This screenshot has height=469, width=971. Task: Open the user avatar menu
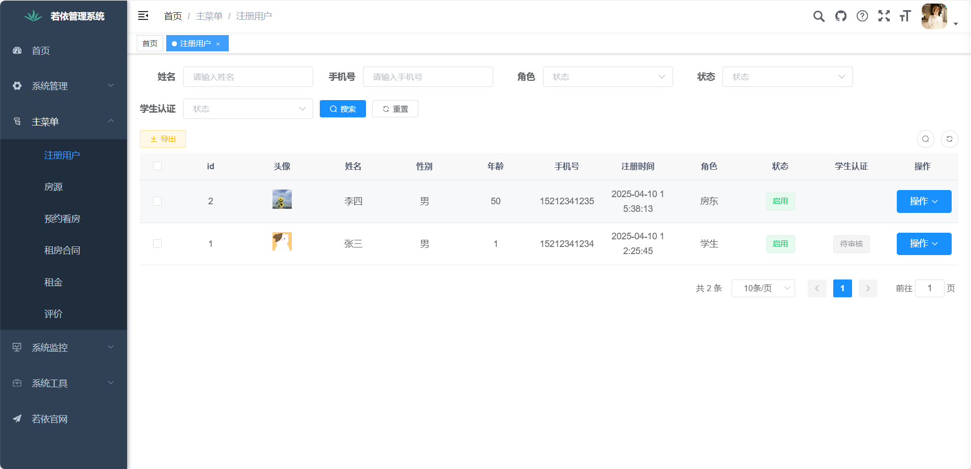point(934,16)
